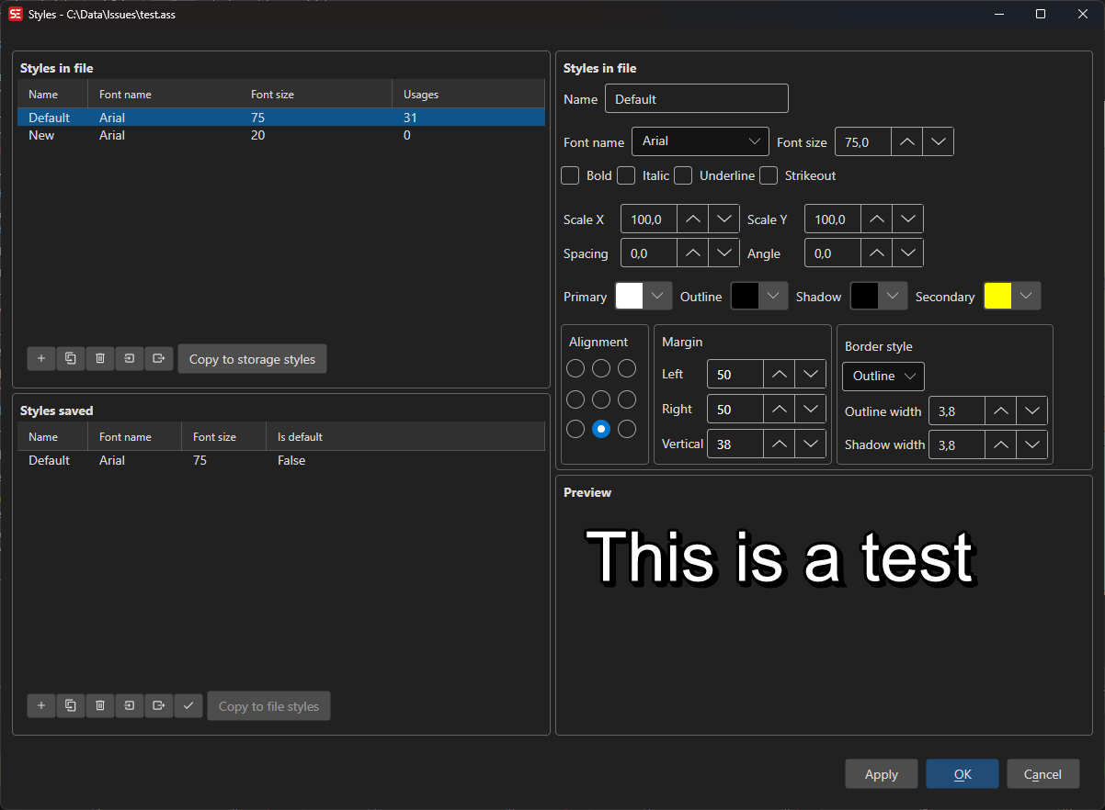Viewport: 1105px width, 810px height.
Task: Select the top-left alignment radio button
Action: pos(575,368)
